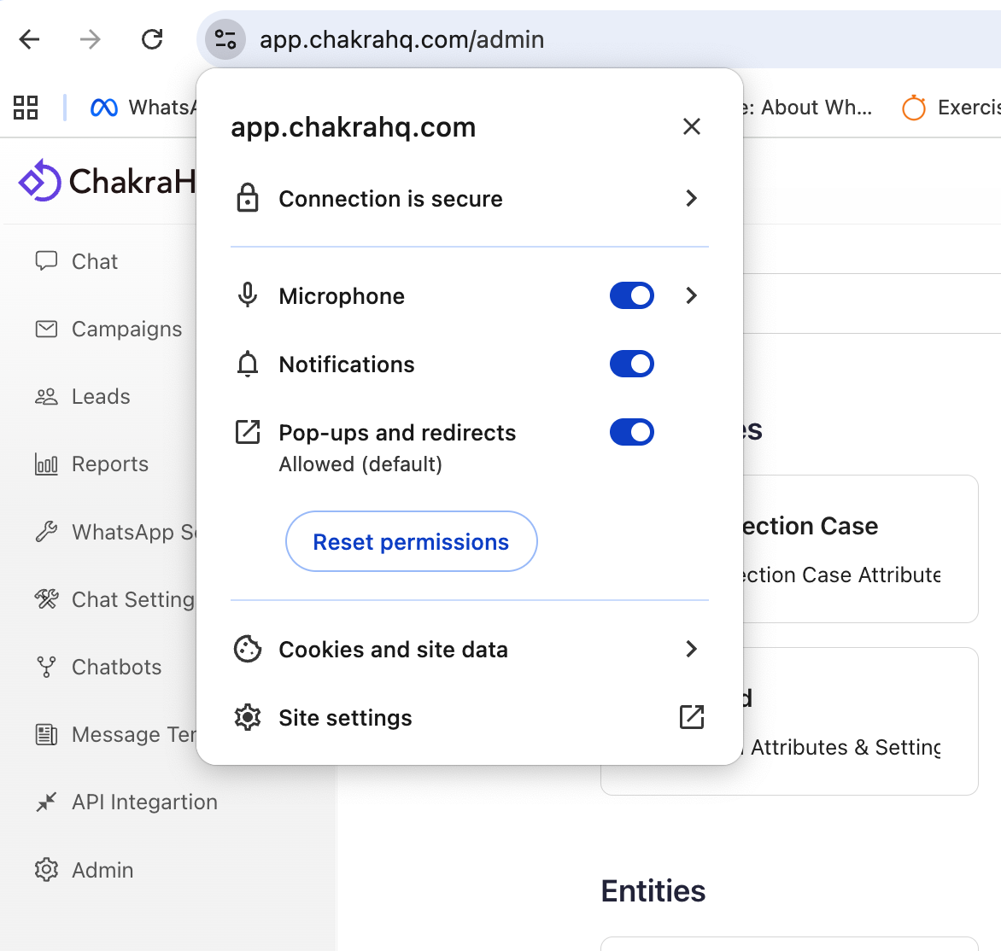This screenshot has width=1001, height=951.
Task: Click the Reset permissions button
Action: point(411,541)
